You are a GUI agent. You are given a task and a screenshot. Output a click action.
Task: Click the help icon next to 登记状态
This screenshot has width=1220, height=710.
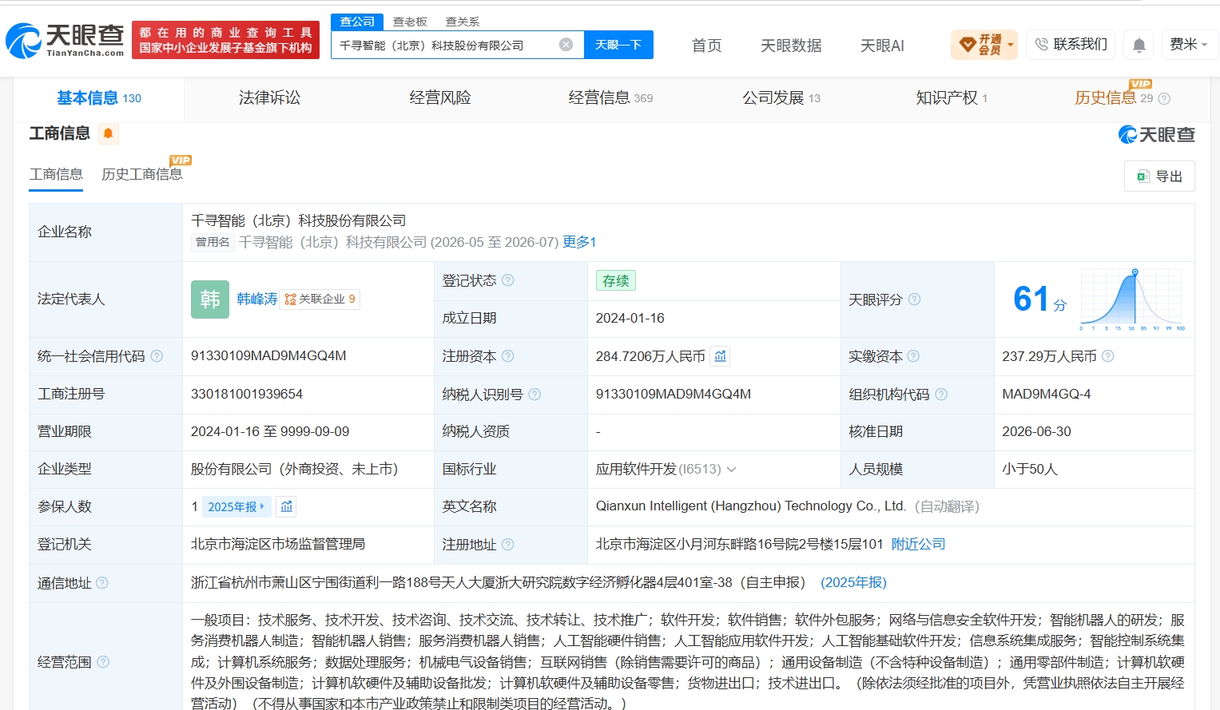point(507,280)
